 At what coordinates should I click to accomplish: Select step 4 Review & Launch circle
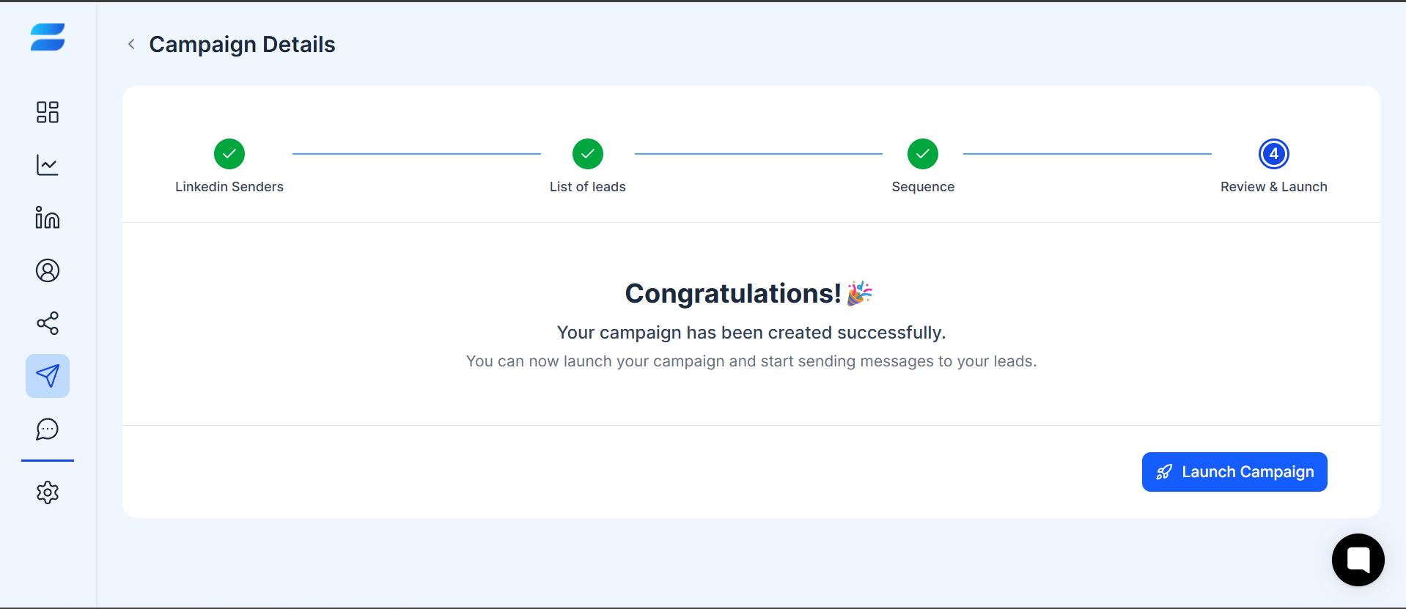[1274, 154]
